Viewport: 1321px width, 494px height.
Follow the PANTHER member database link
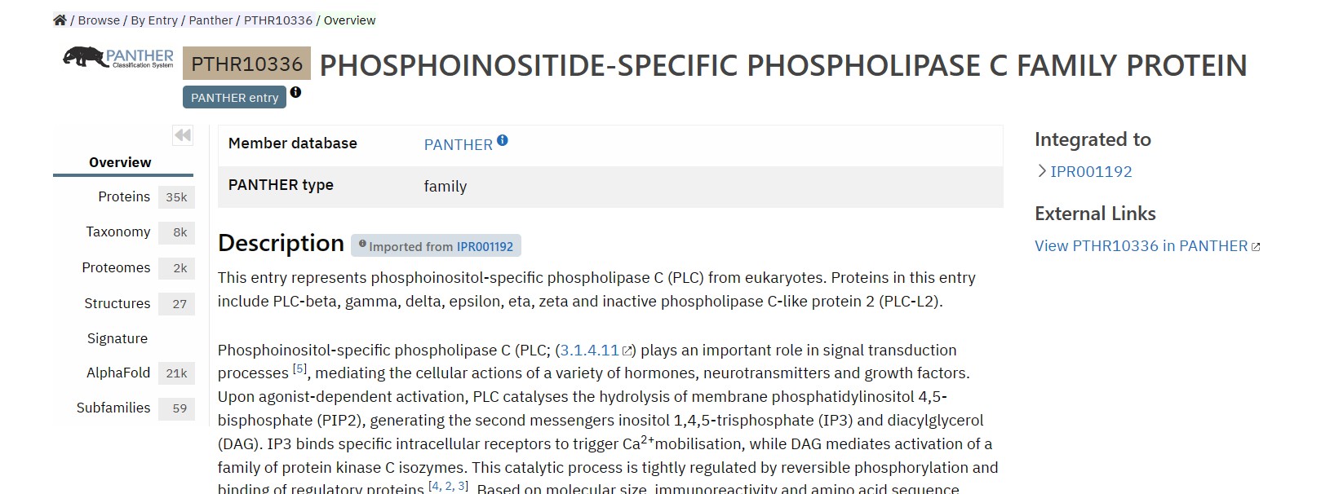[x=458, y=144]
